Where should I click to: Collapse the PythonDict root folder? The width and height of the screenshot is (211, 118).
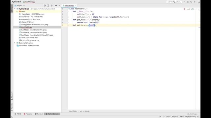point(15,9)
